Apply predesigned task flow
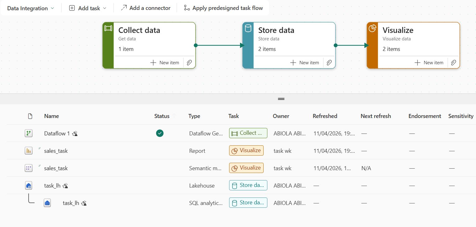 tap(223, 8)
